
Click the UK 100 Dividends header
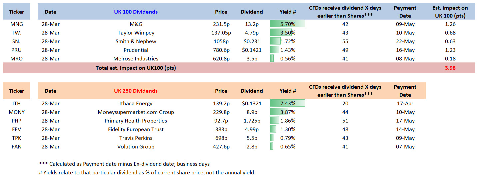pyautogui.click(x=136, y=12)
